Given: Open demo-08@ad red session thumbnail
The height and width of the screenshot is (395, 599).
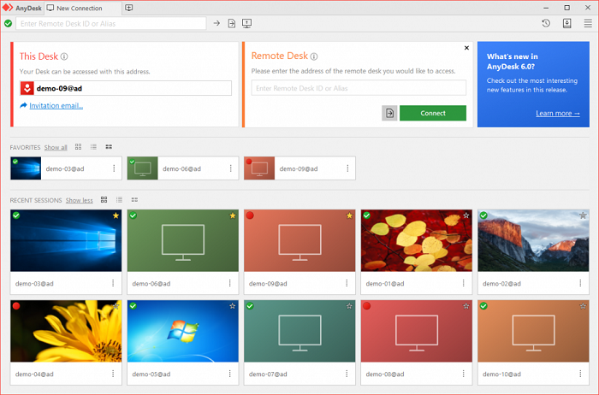Looking at the screenshot, I should click(417, 331).
